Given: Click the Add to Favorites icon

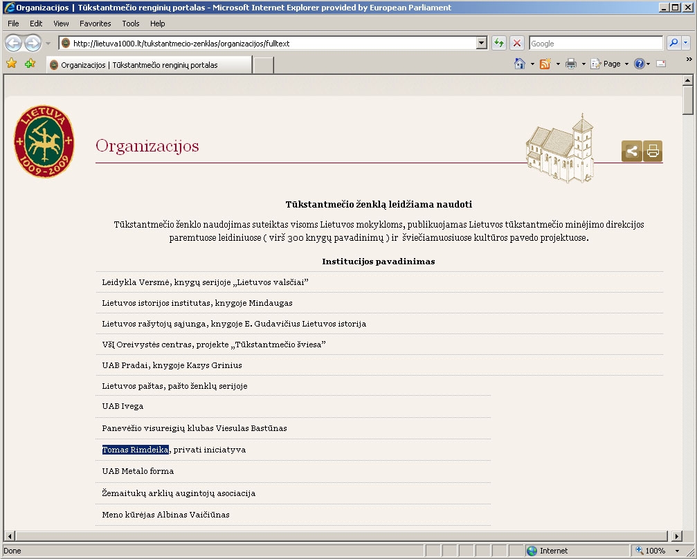Looking at the screenshot, I should pyautogui.click(x=30, y=64).
